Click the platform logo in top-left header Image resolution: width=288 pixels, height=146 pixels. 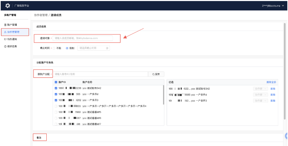click(8, 6)
